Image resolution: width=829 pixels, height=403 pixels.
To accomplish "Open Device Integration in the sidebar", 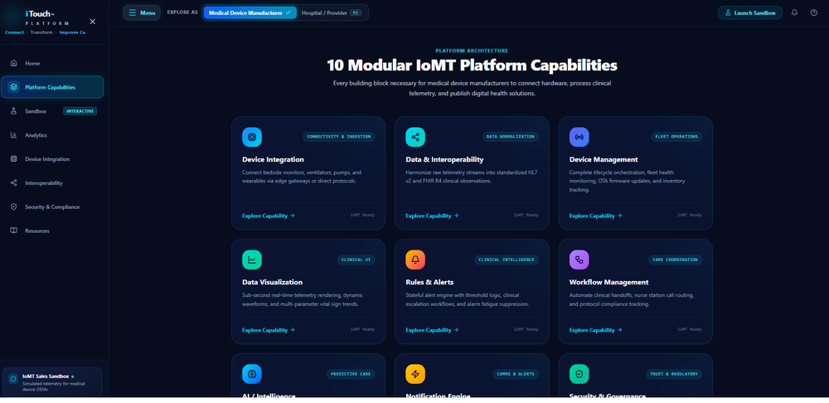I will coord(51,158).
